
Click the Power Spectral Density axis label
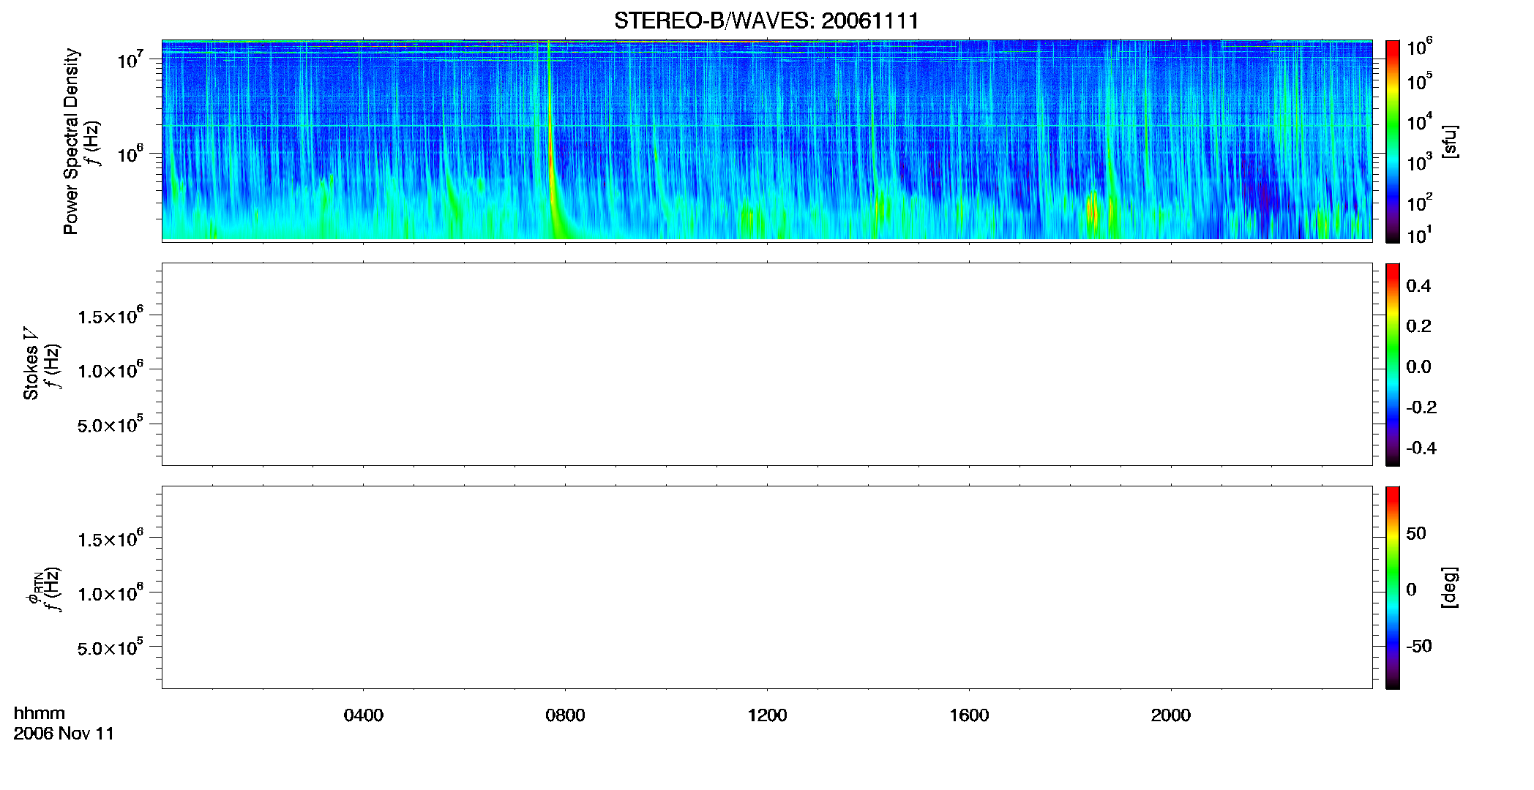click(x=71, y=141)
